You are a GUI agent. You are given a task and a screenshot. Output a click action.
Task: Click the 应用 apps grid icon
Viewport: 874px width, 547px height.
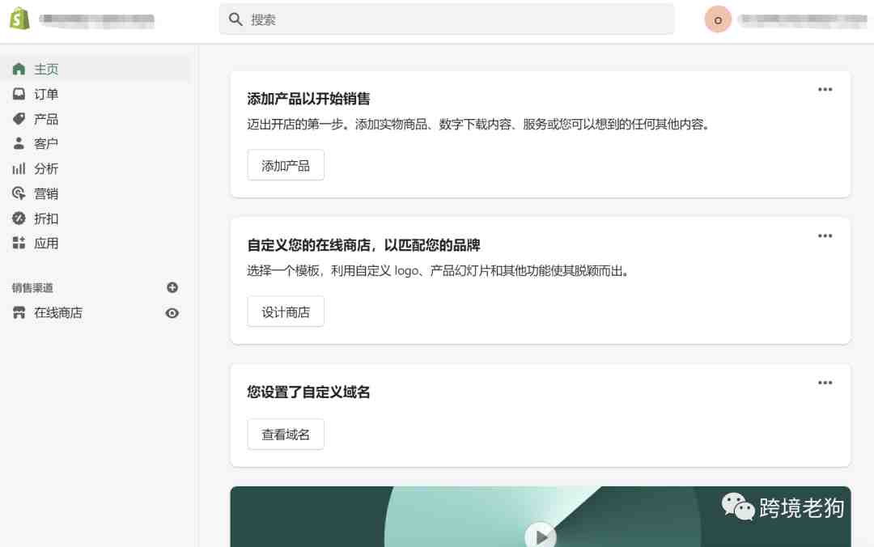pyautogui.click(x=19, y=243)
